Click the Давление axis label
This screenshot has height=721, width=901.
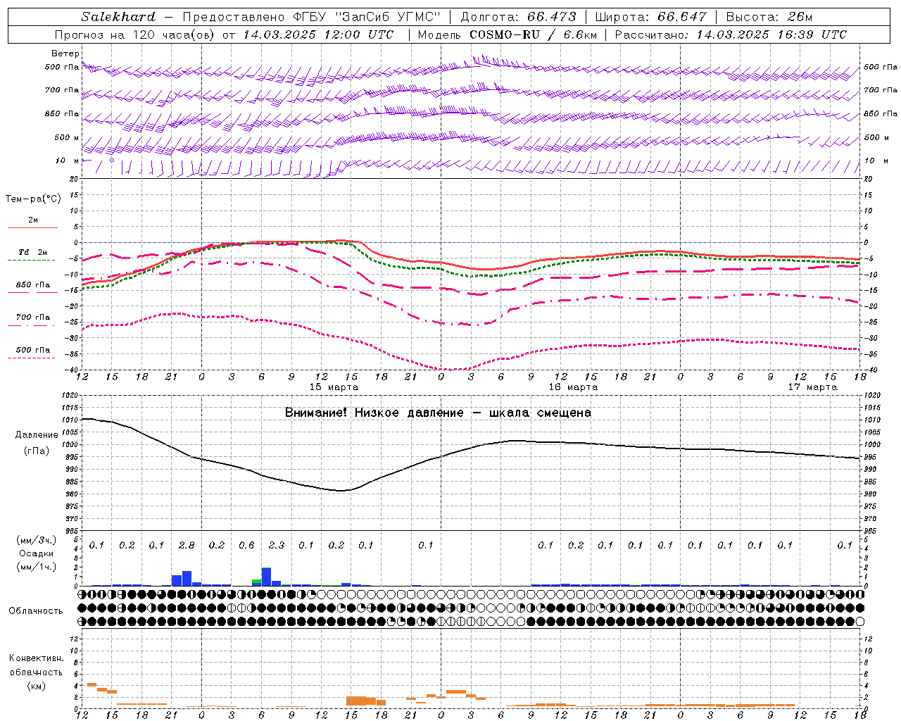(x=37, y=435)
